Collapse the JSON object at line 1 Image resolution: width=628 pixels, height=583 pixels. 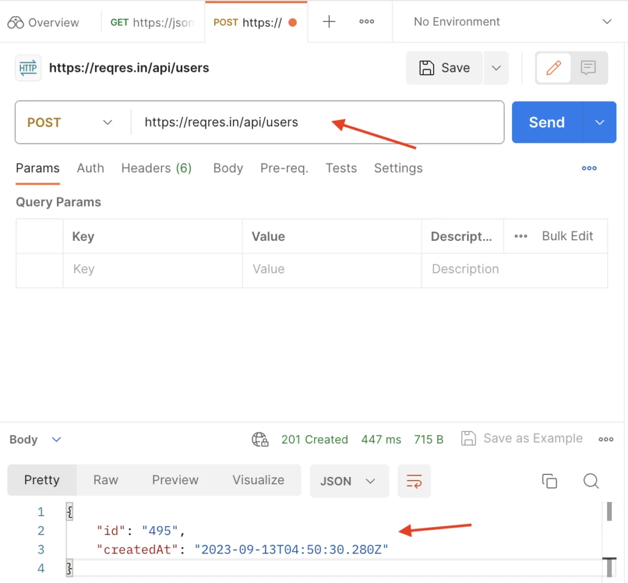(x=70, y=512)
